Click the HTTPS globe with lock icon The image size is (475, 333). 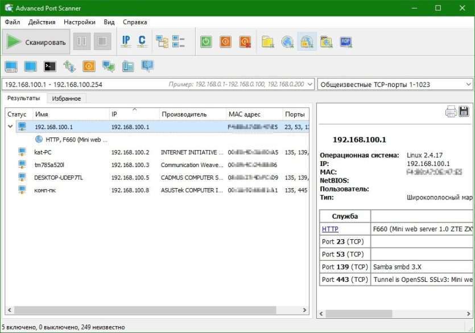coord(307,42)
